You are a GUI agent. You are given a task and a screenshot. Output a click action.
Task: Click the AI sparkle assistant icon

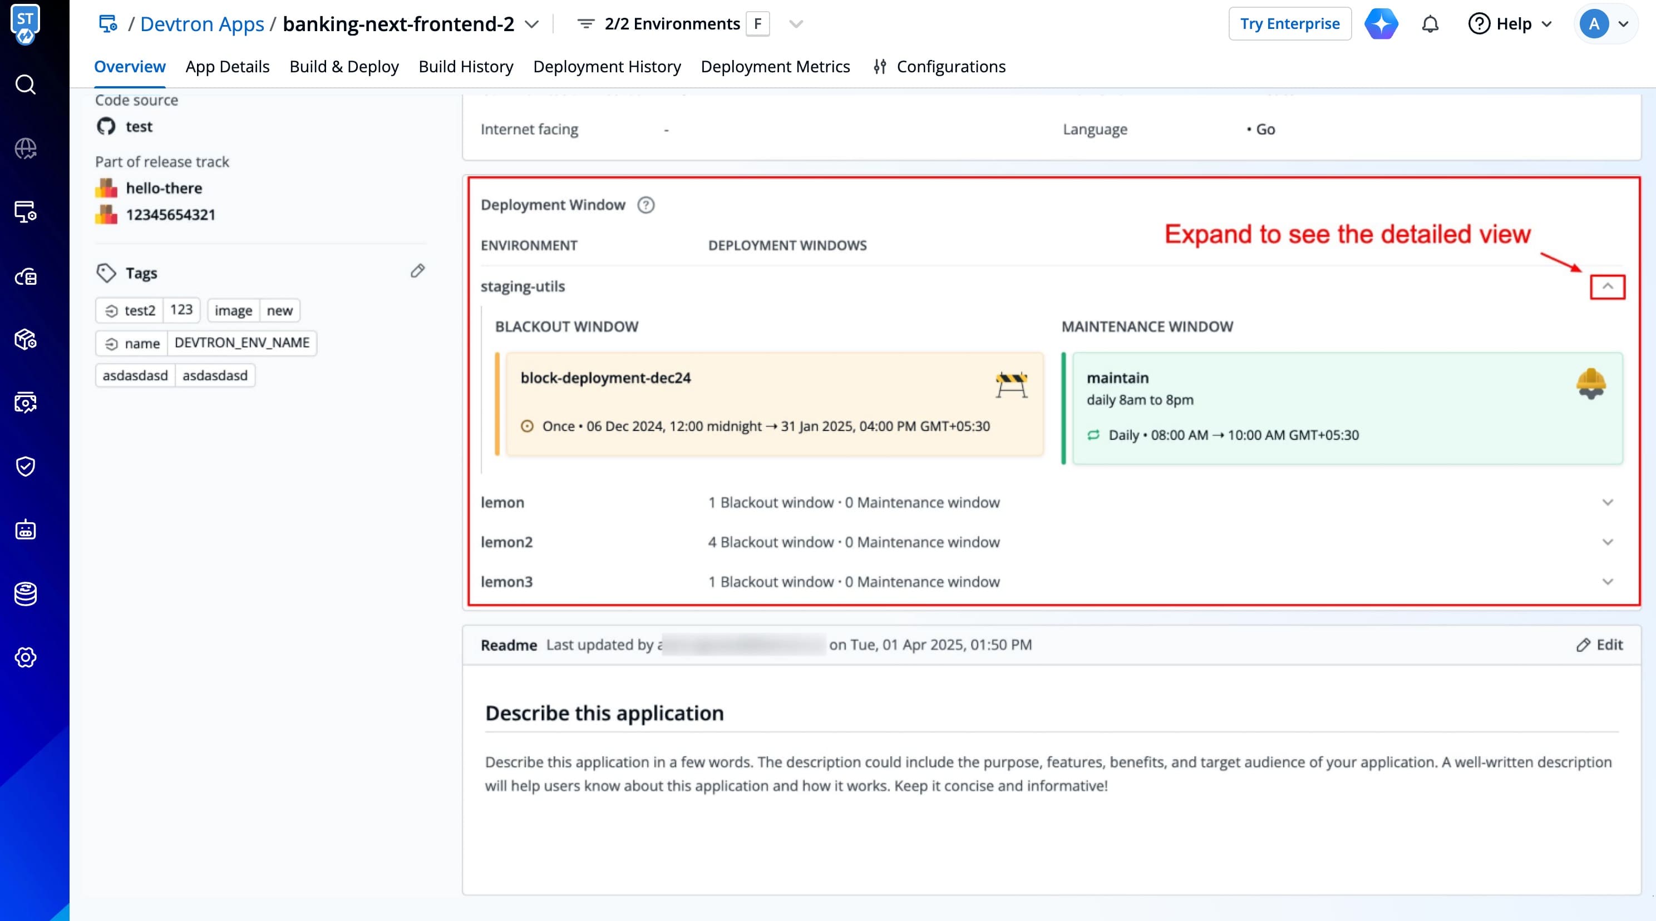tap(1381, 24)
